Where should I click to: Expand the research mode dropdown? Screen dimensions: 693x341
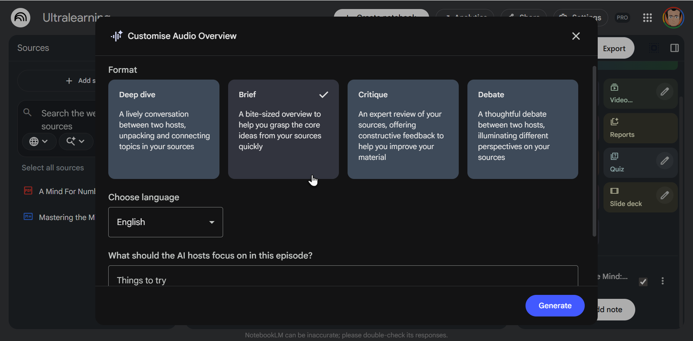click(x=75, y=142)
